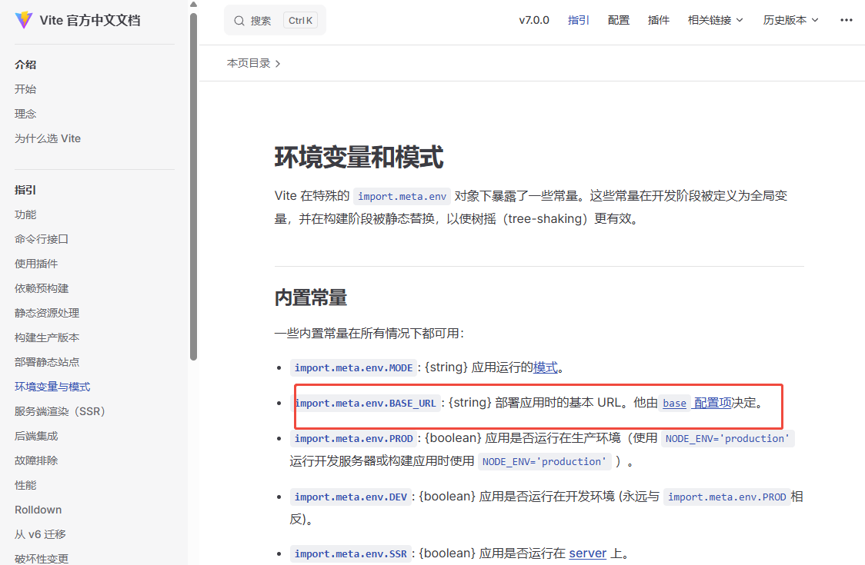Click the Ctrl K shortcut badge
The image size is (865, 565).
[300, 21]
